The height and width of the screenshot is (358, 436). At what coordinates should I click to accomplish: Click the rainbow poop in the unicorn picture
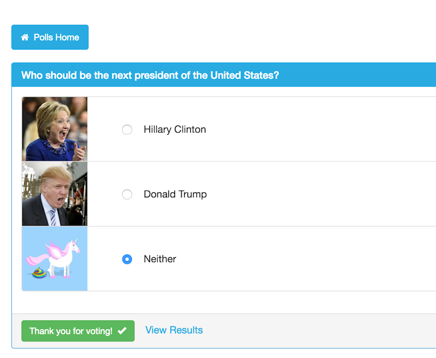[39, 273]
